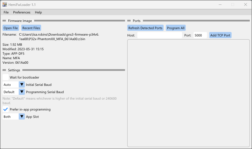The width and height of the screenshot is (252, 149).
Task: Open the Preferences menu
Action: 22,12
